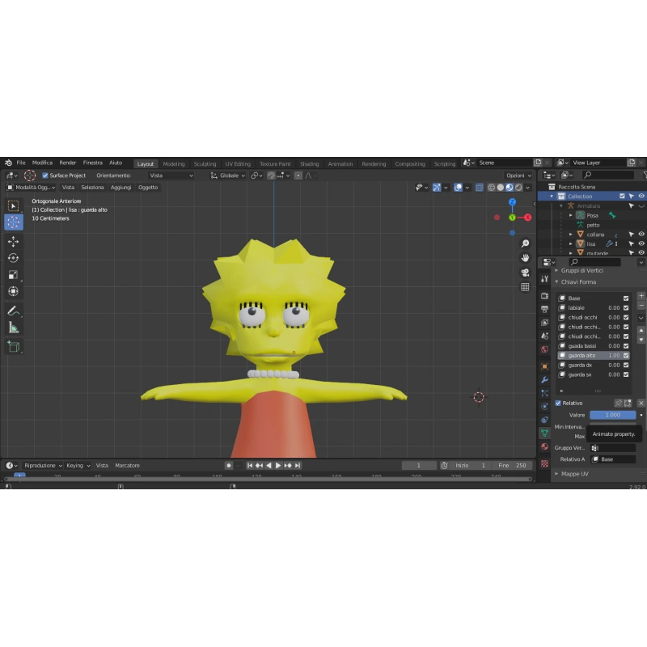647x647 pixels.
Task: Hide the collana object with eye icon
Action: [641, 235]
